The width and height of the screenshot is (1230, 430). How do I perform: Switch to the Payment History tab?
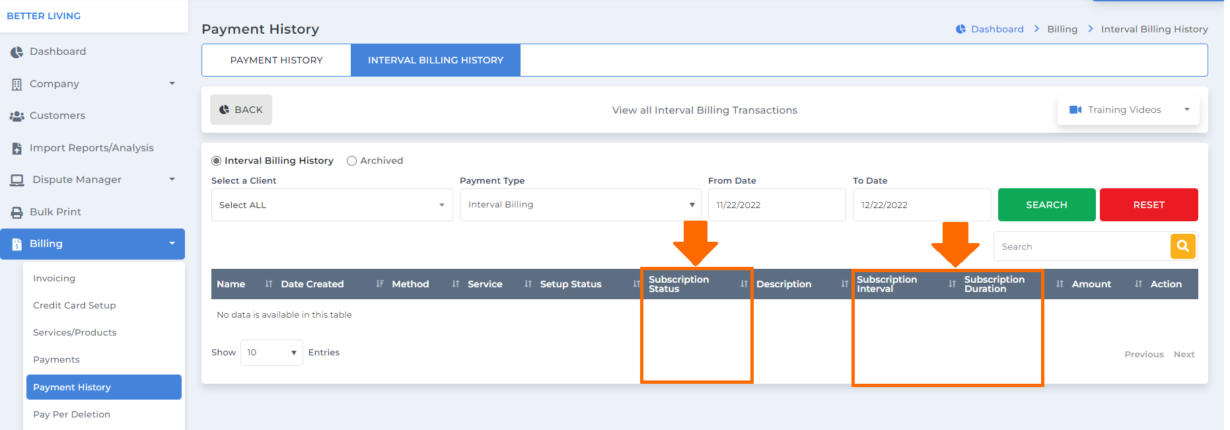(x=276, y=60)
